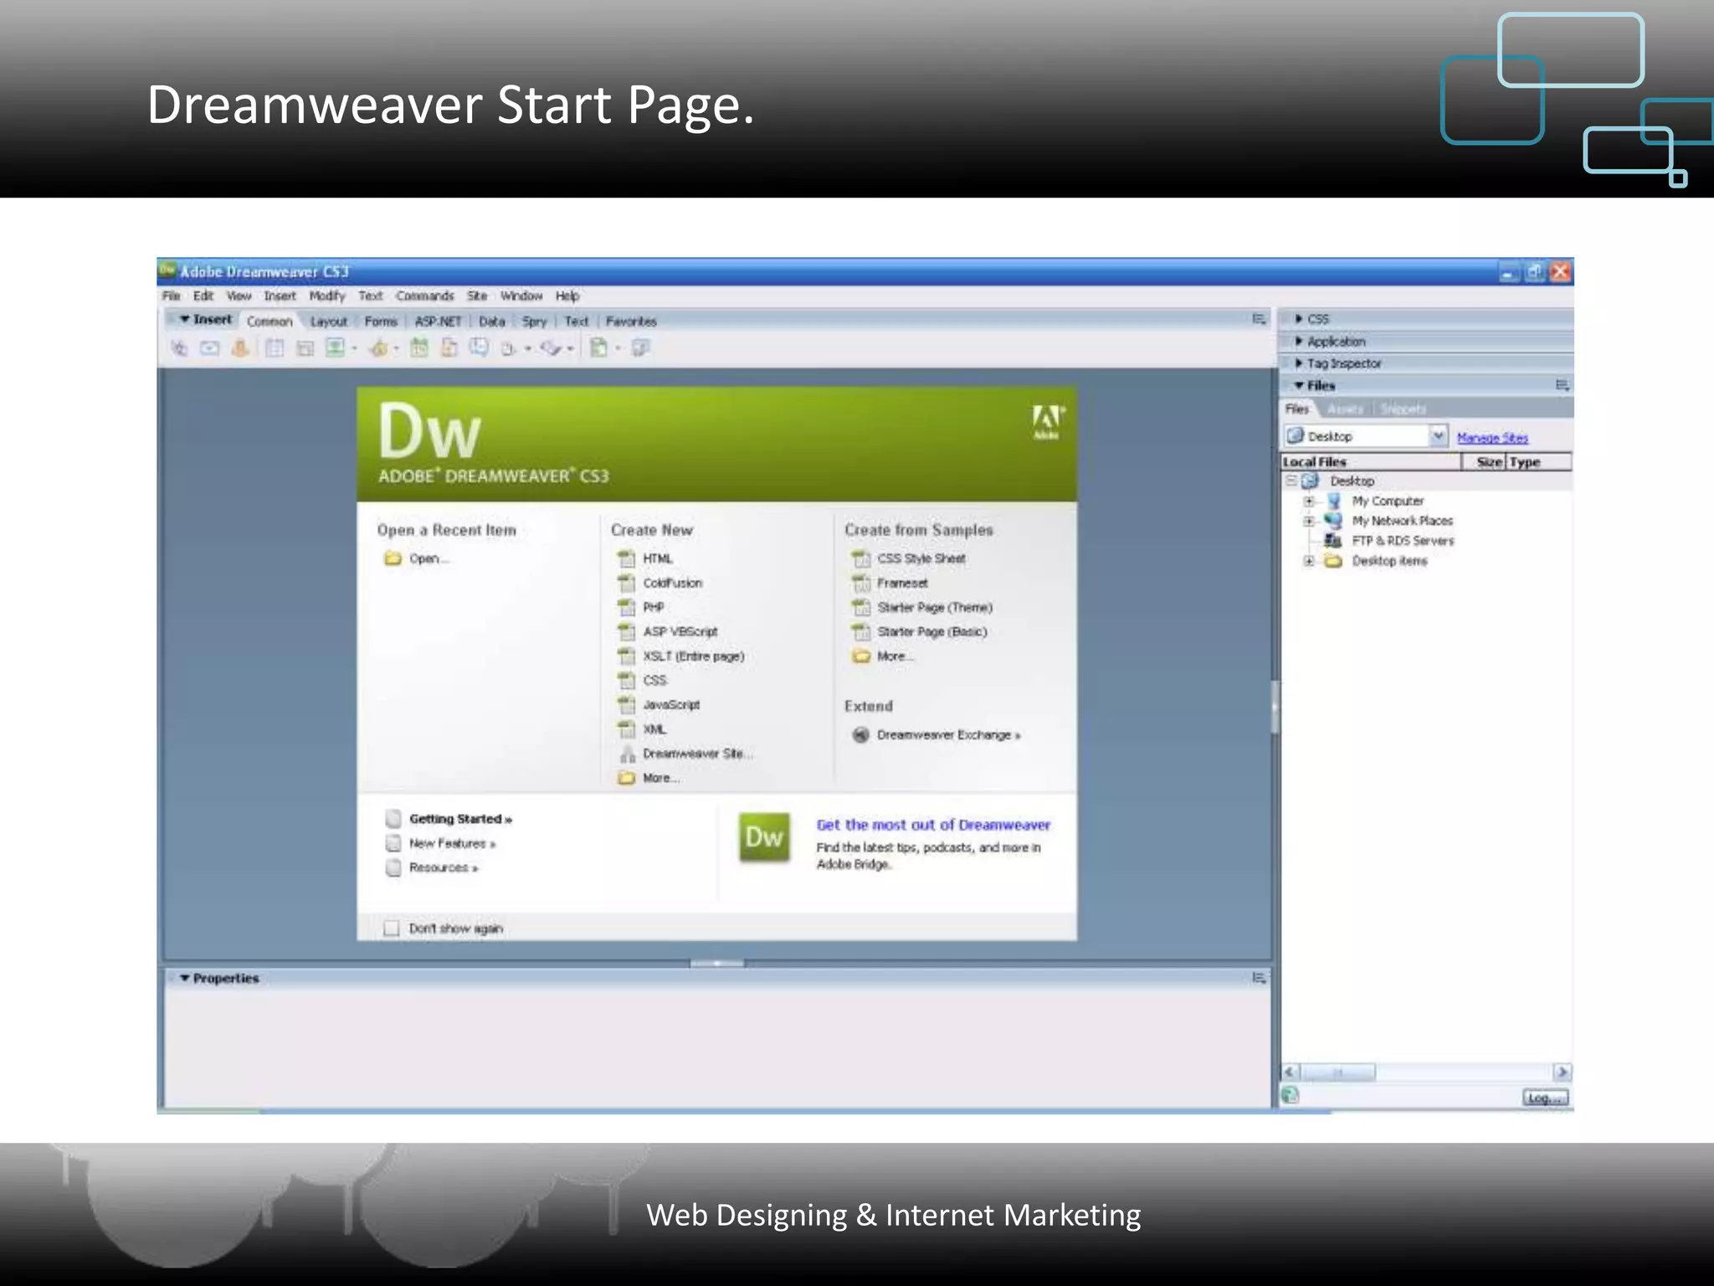Viewport: 1714px width, 1286px height.
Task: Click the Open folder icon under Recent Item
Action: 393,558
